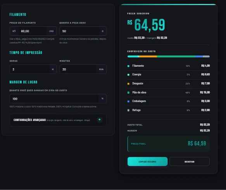Click the Configurações Avançadas label

[x=29, y=120]
